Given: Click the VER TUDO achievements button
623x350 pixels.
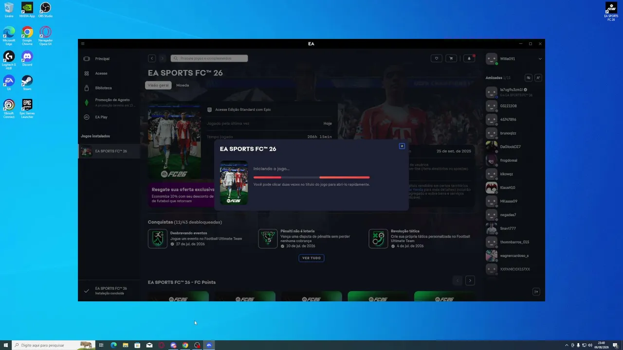Looking at the screenshot, I should pyautogui.click(x=311, y=258).
